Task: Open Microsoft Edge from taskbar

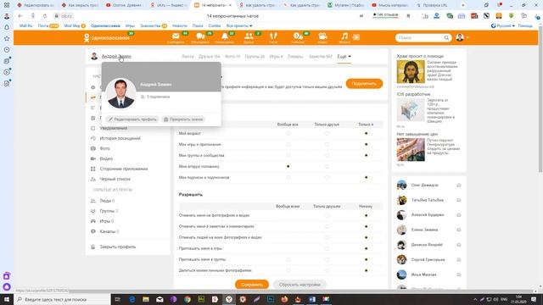Action: (132, 299)
